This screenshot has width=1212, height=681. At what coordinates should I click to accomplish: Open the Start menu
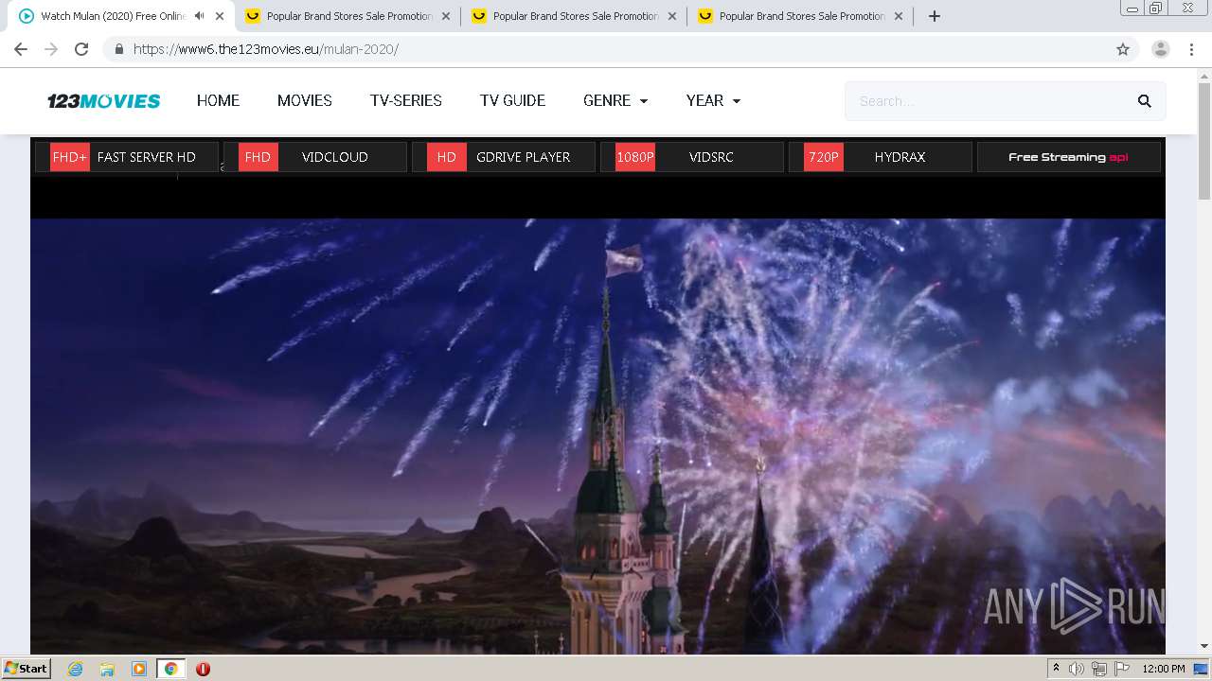click(x=26, y=669)
